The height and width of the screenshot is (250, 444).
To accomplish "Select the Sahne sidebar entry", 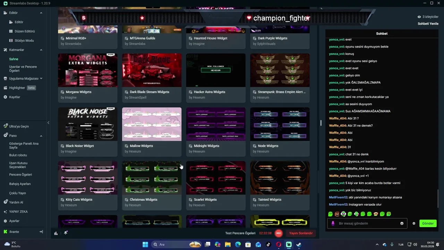I will pos(14,59).
